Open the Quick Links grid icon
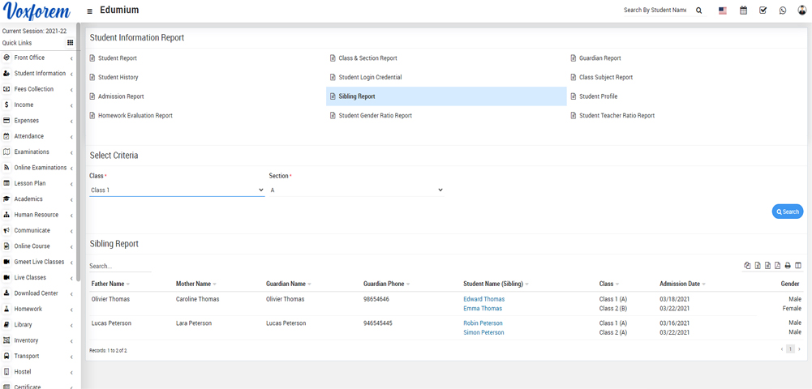 [x=71, y=43]
